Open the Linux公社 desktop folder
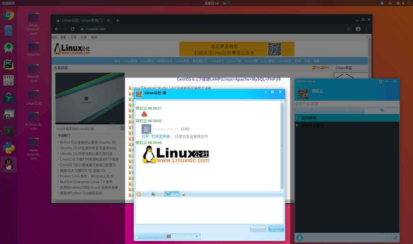 click(x=33, y=97)
